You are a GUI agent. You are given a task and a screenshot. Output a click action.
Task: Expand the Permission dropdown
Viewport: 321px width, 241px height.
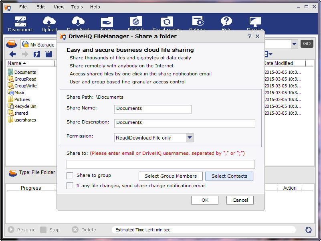click(x=190, y=138)
